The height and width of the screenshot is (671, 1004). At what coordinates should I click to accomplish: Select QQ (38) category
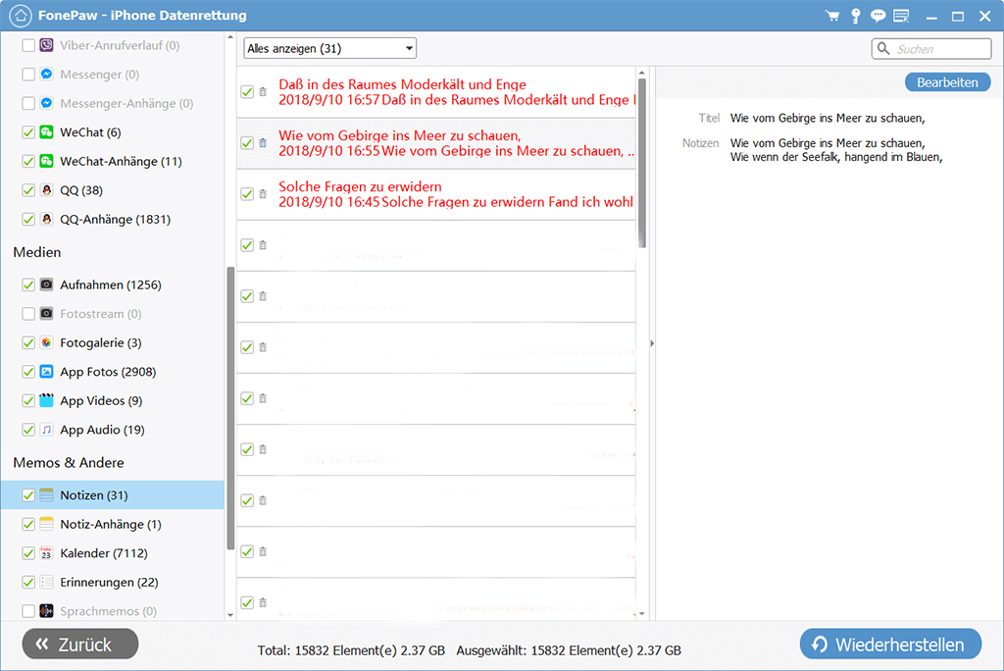(x=113, y=189)
